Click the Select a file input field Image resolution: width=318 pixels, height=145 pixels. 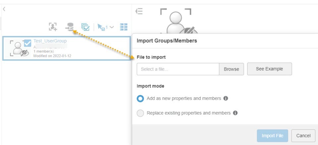178,69
